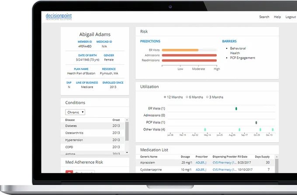This screenshot has width=297, height=195.
Task: Click the Disease column header
Action: tap(70, 120)
